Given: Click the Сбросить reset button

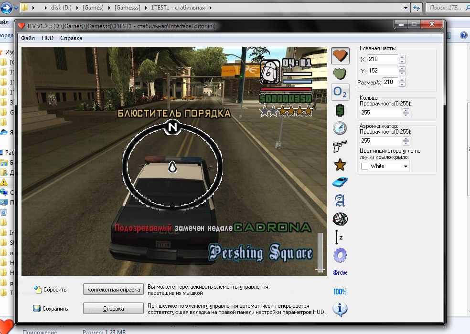Looking at the screenshot, I should coord(50,290).
